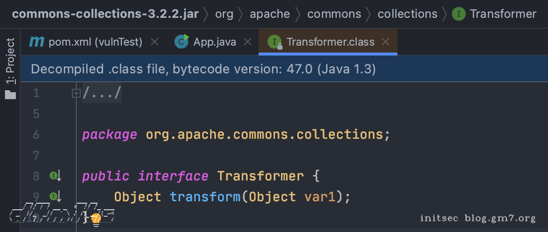The height and width of the screenshot is (232, 548).
Task: Click the green interface icon in breadcrumb
Action: (x=459, y=14)
